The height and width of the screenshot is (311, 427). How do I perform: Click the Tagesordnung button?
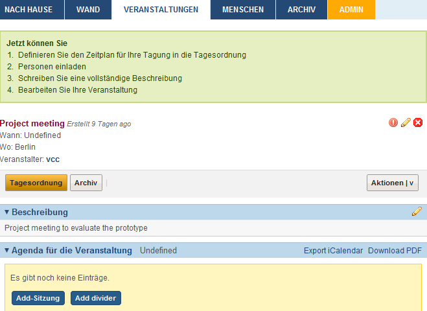point(36,183)
